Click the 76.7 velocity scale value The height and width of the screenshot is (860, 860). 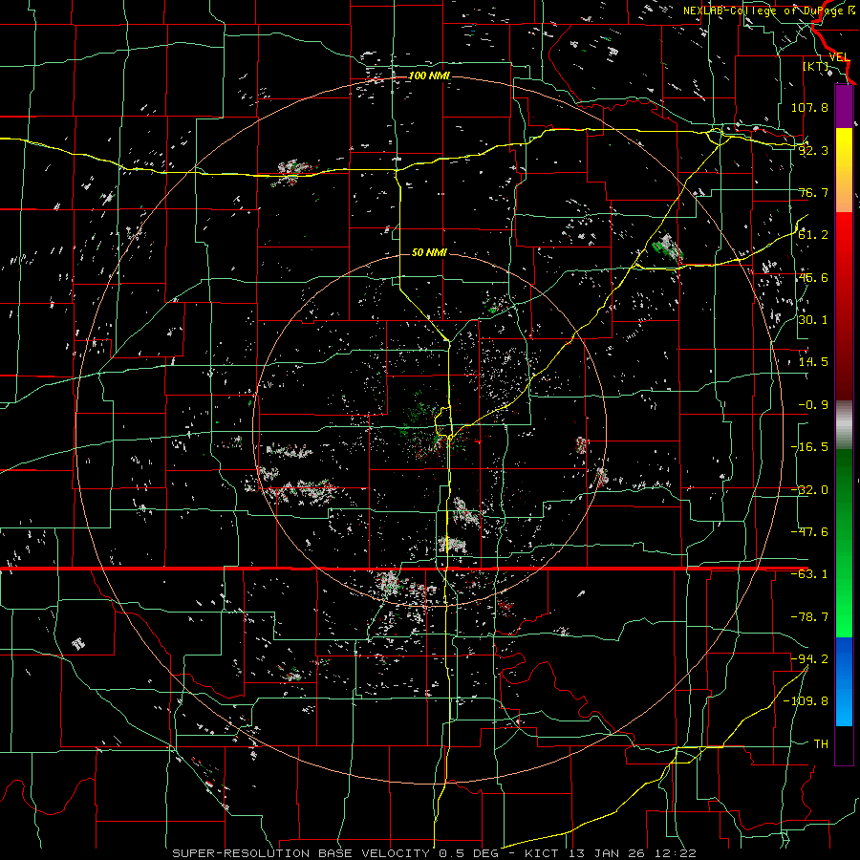click(x=813, y=192)
